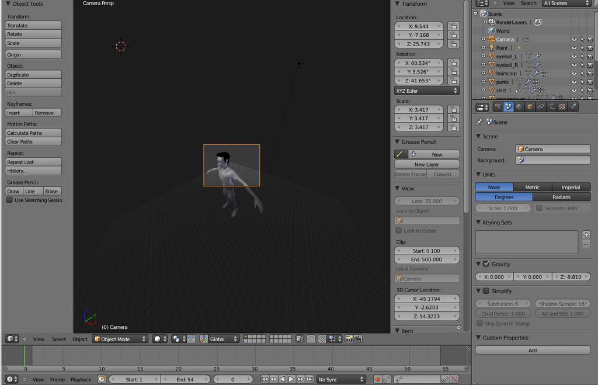
Task: Open the Playback menu in timeline
Action: click(81, 379)
